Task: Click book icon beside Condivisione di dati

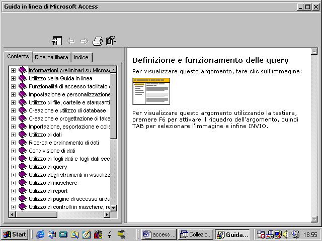Action: pos(23,151)
